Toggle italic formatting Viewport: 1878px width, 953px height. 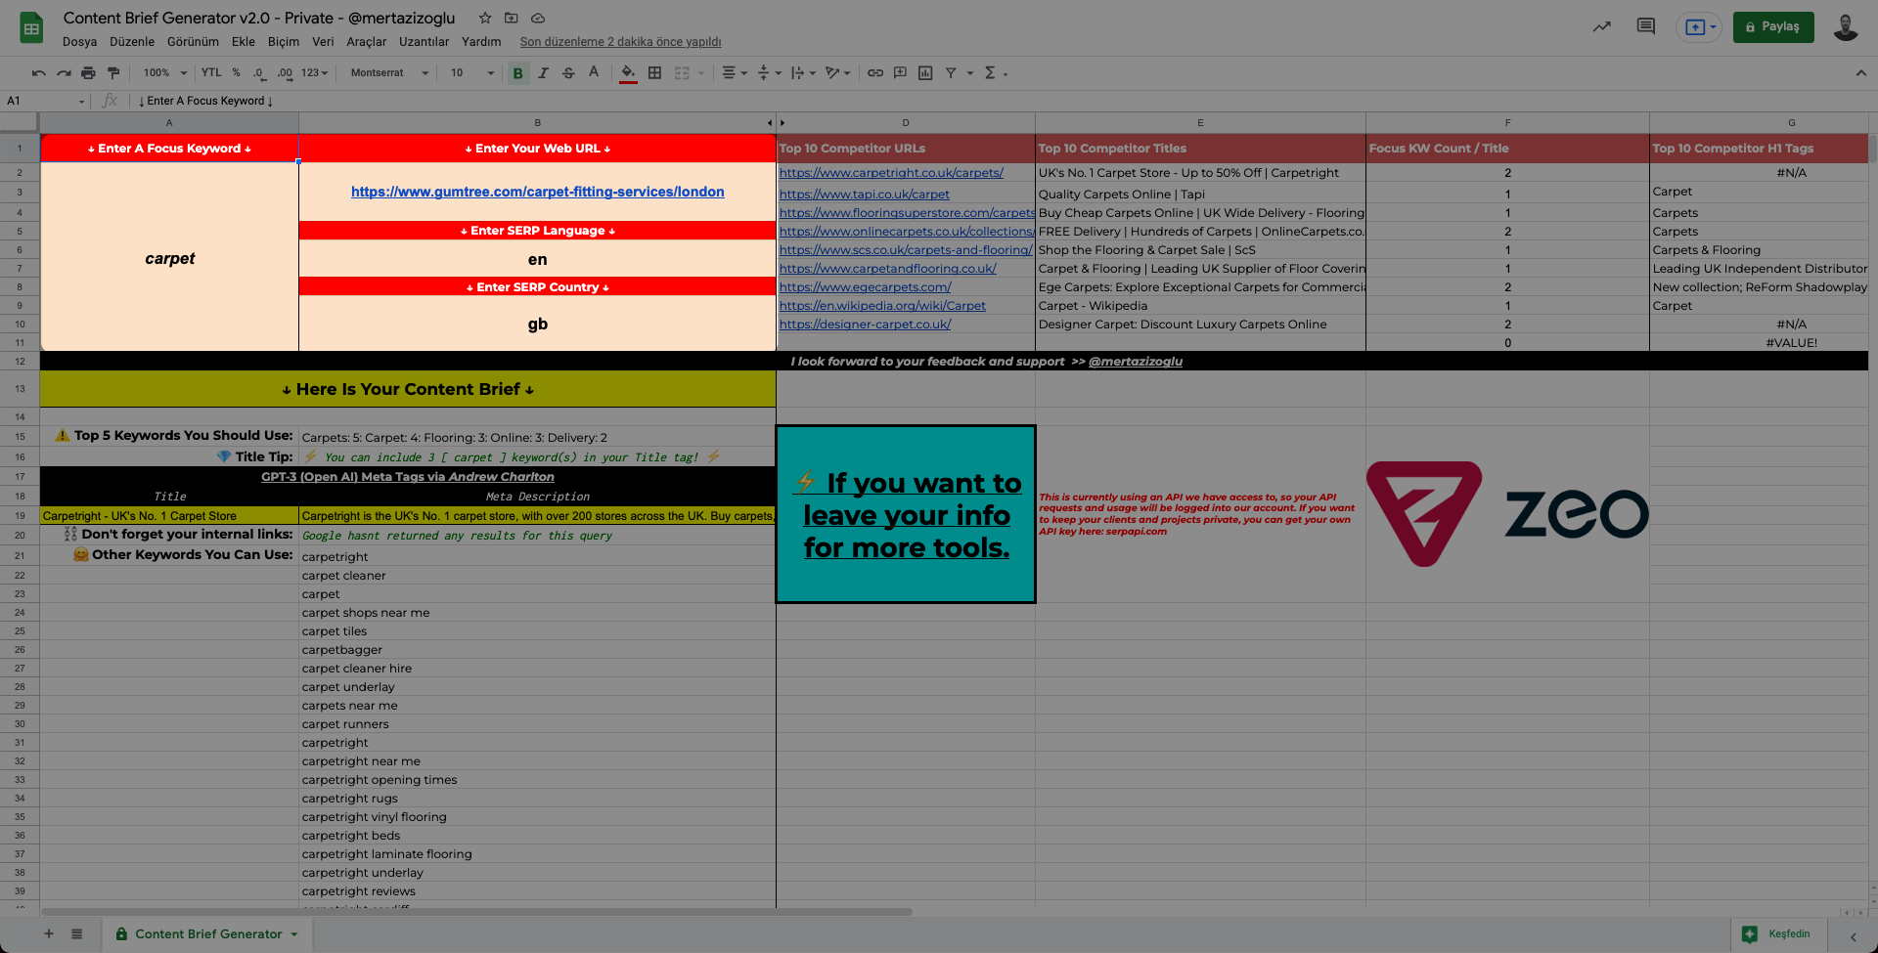[x=543, y=73]
